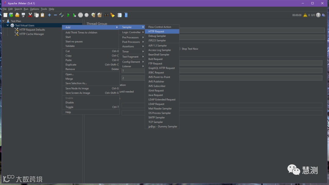Collapse the Test Plan tree node
The height and width of the screenshot is (185, 329).
(3, 21)
